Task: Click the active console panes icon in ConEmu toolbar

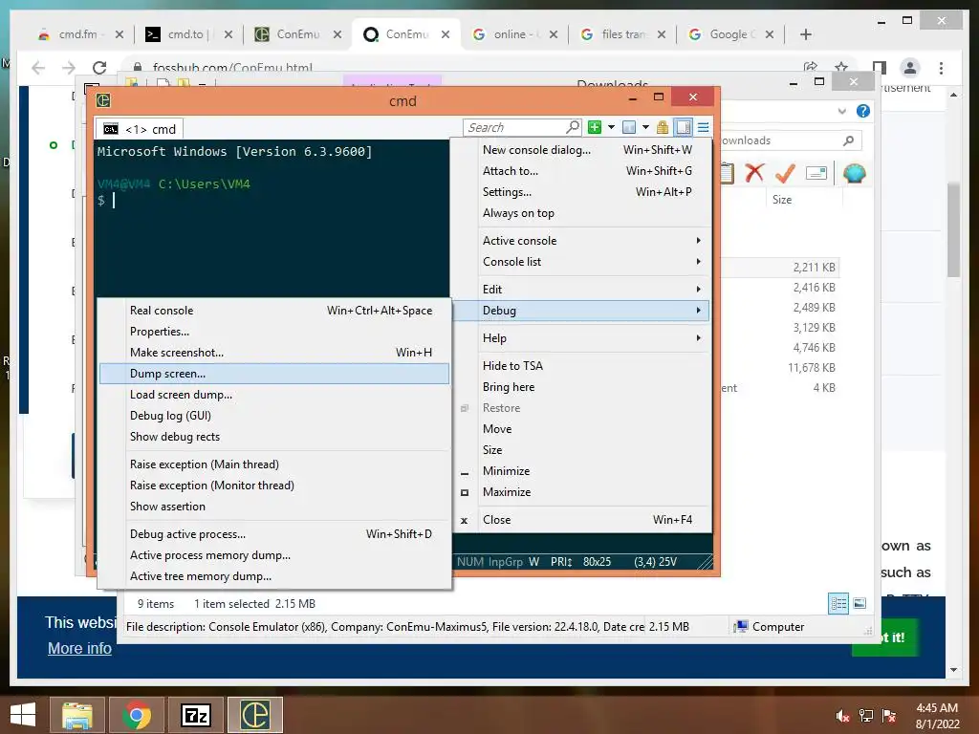Action: [x=629, y=127]
